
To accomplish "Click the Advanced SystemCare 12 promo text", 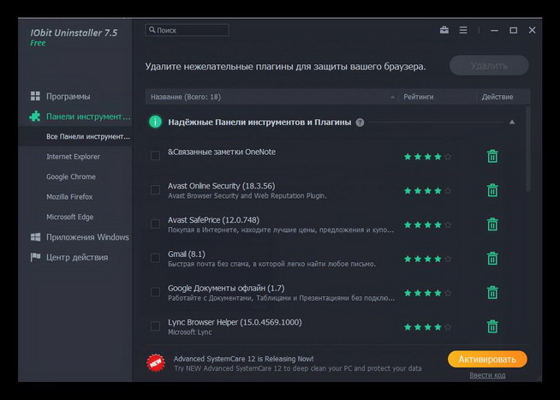I will coord(243,359).
